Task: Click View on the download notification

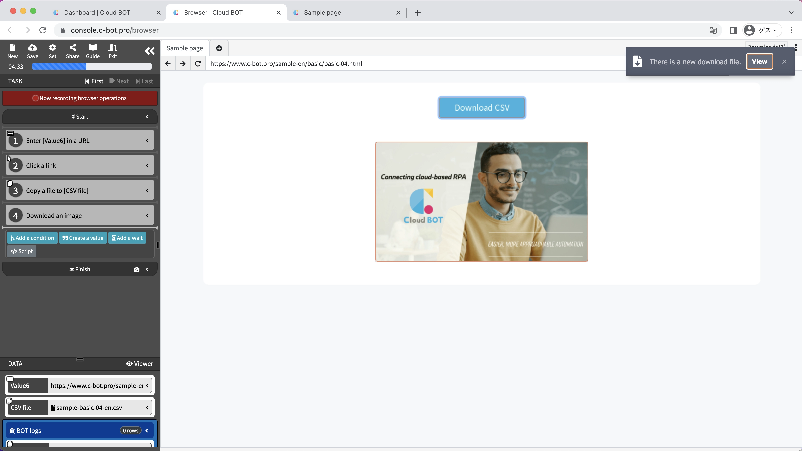Action: [759, 62]
